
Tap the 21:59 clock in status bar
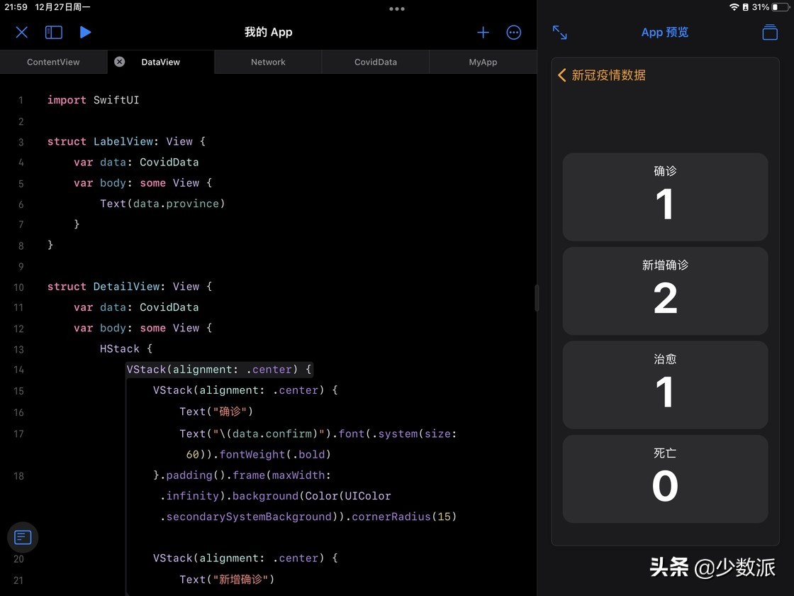pos(16,7)
